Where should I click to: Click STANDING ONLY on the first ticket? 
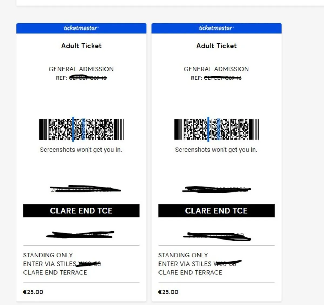[x=48, y=255]
